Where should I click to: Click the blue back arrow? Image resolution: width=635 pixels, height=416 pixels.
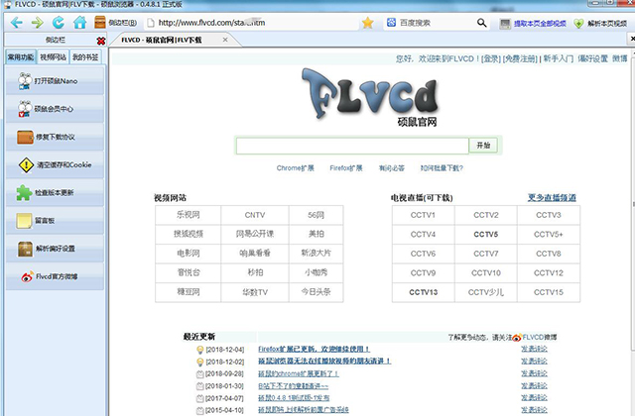[x=16, y=23]
